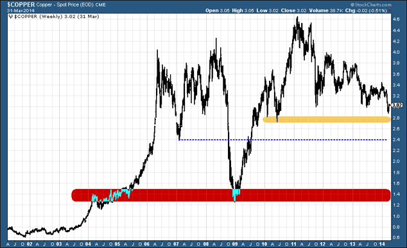The image size is (407, 248).
Task: Click the 2.0 price axis label
Action: tap(396, 161)
